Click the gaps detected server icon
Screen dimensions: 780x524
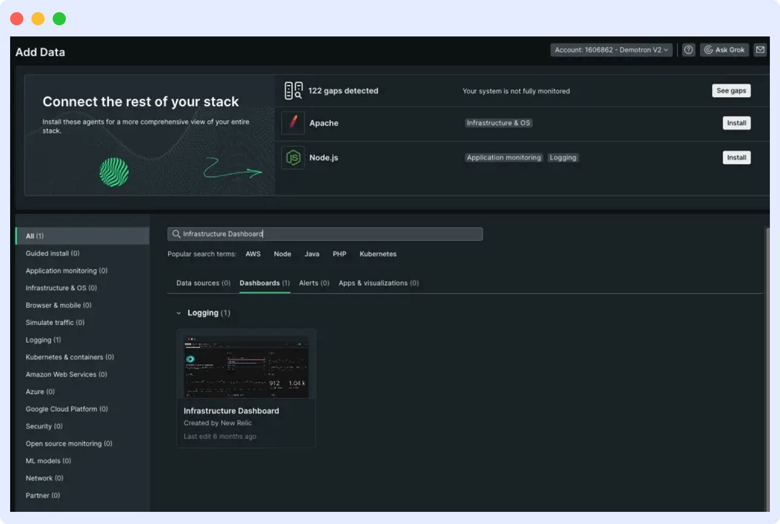click(x=293, y=91)
